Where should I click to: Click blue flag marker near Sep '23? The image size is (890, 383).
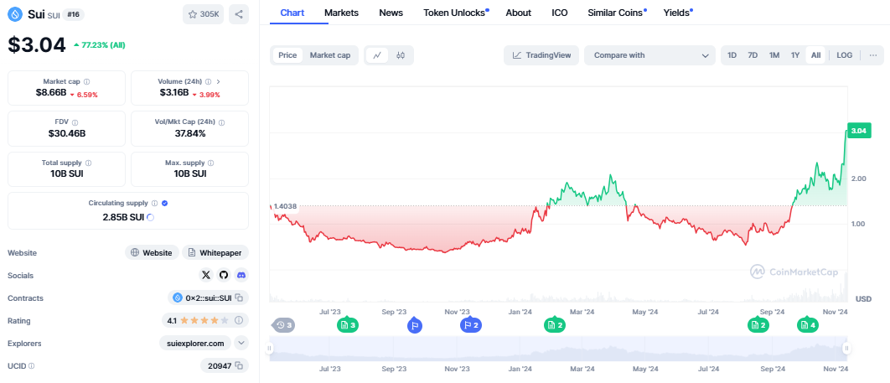[415, 326]
